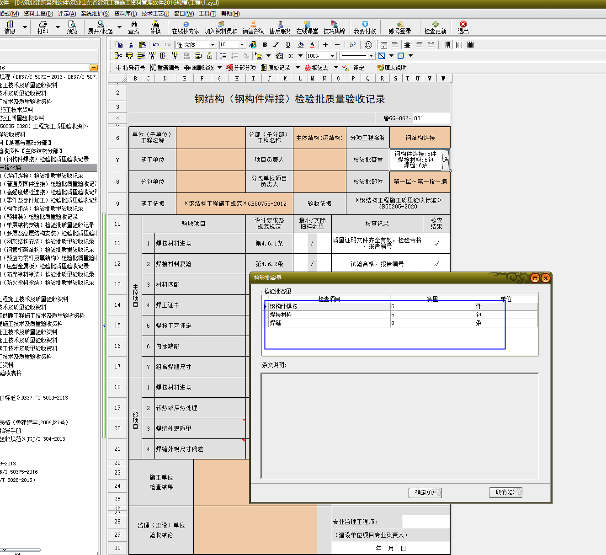Click 分部分项 button
Screen dimensions: 606x555
click(x=241, y=68)
